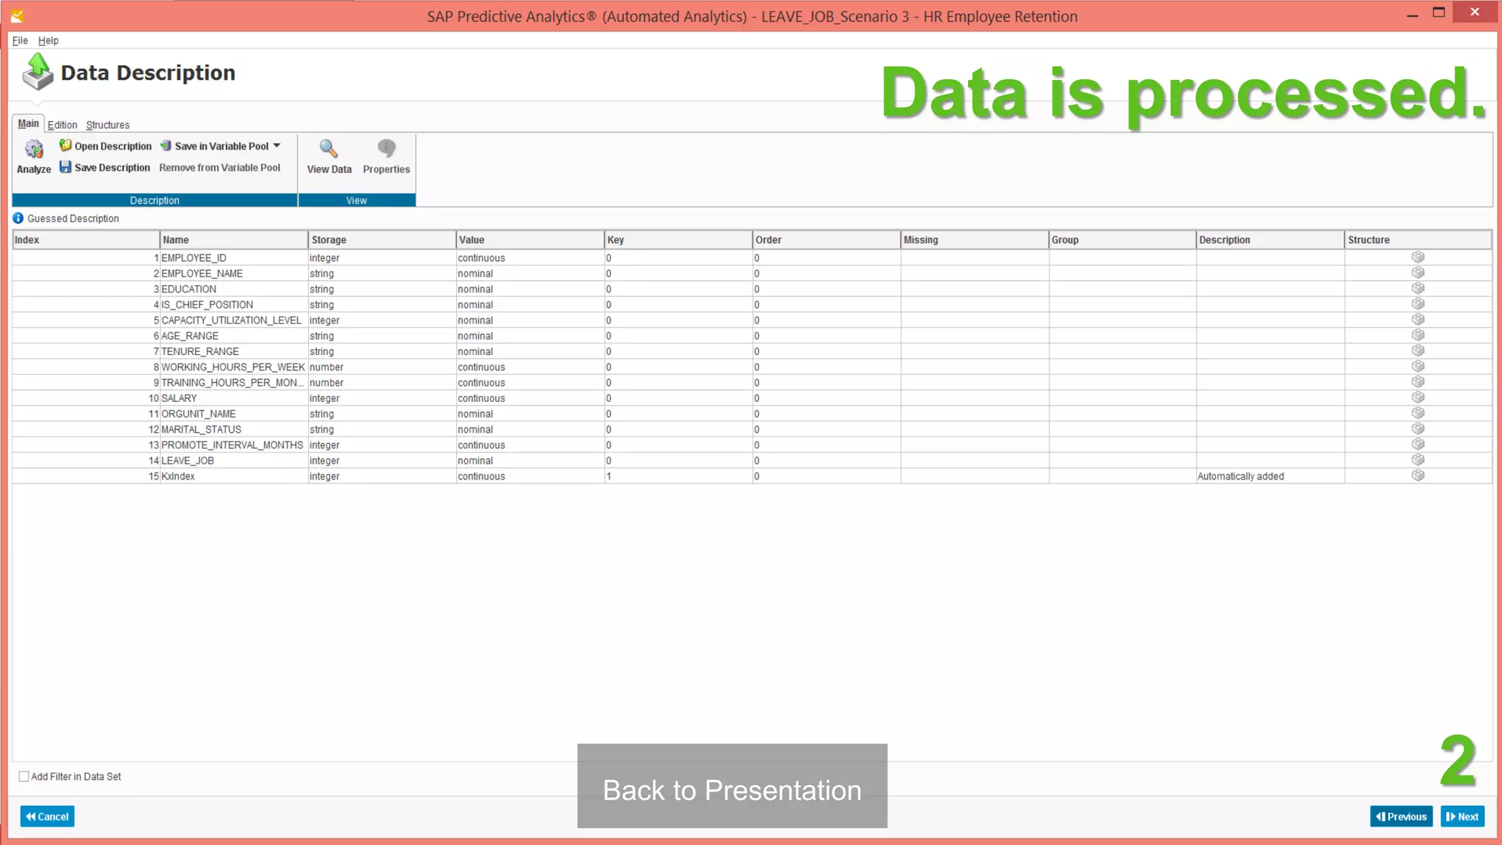Click Remove from Variable Pool
Viewport: 1502px width, 845px height.
pos(220,167)
